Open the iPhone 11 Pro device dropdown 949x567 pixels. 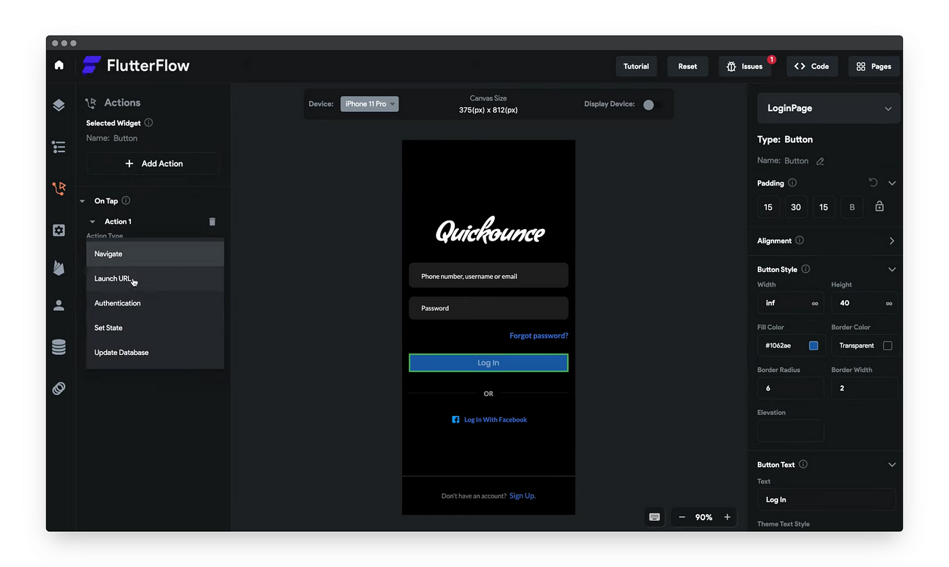coord(369,104)
